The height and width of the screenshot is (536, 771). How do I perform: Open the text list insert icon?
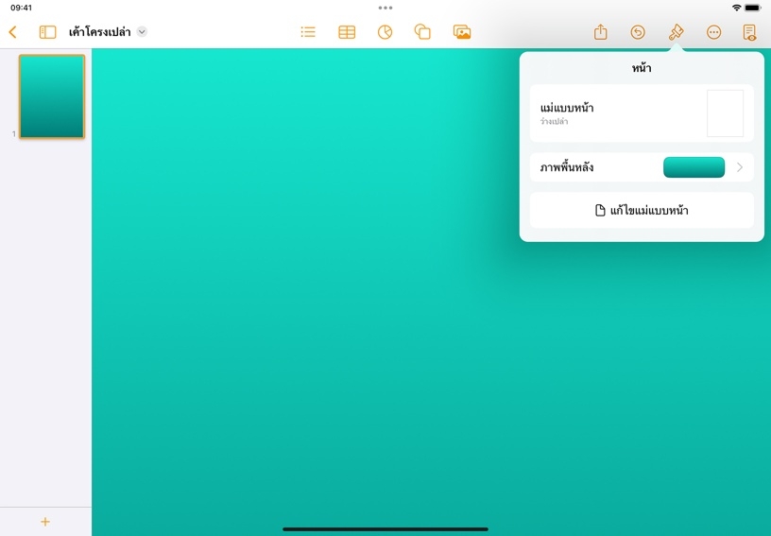pos(308,32)
